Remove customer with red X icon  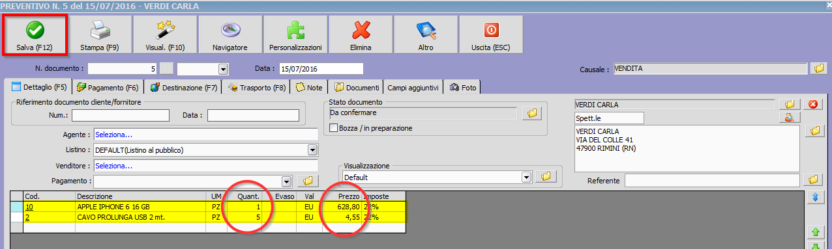(x=813, y=104)
